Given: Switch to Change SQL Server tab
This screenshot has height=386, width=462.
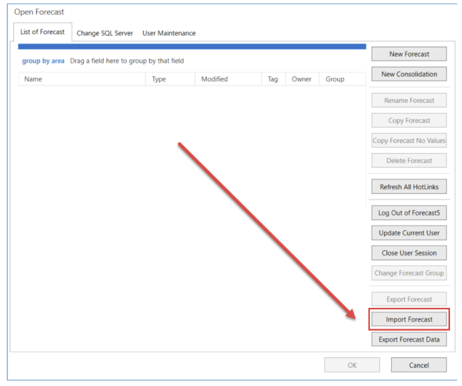Looking at the screenshot, I should (x=104, y=33).
